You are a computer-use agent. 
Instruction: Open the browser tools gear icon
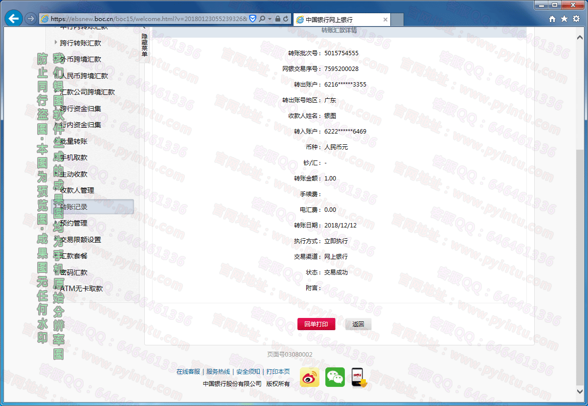(x=575, y=19)
